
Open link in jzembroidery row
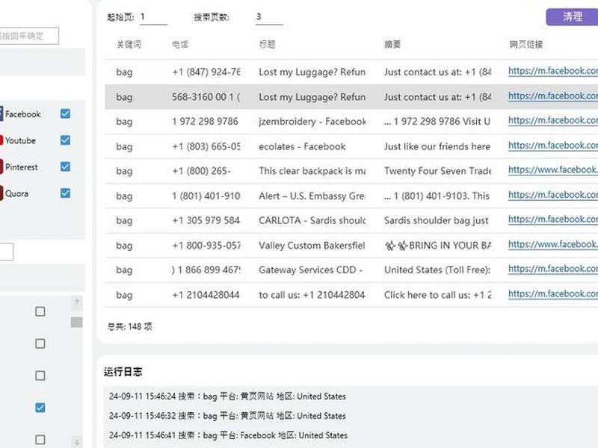[553, 120]
